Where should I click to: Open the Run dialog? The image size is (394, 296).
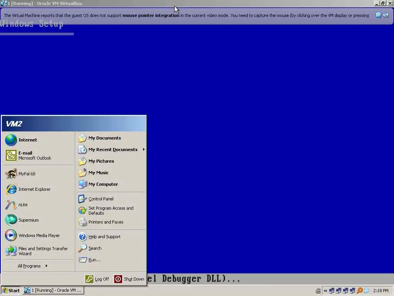[x=111, y=260]
